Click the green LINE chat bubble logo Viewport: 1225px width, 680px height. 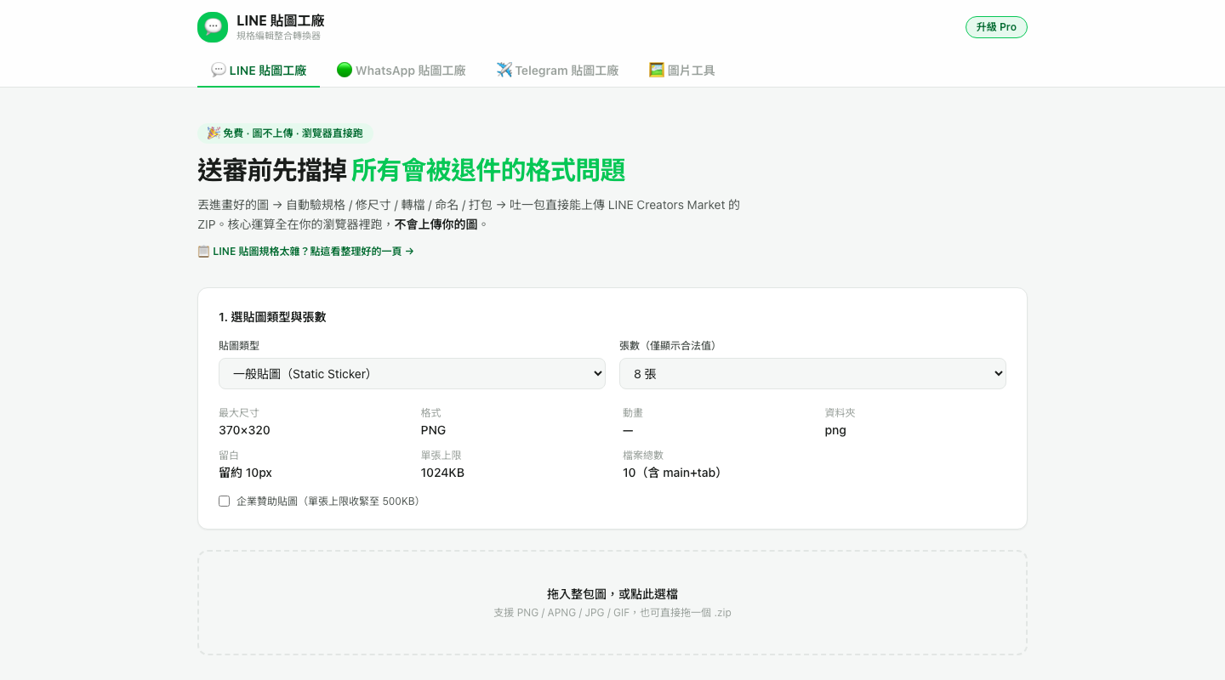[x=213, y=27]
